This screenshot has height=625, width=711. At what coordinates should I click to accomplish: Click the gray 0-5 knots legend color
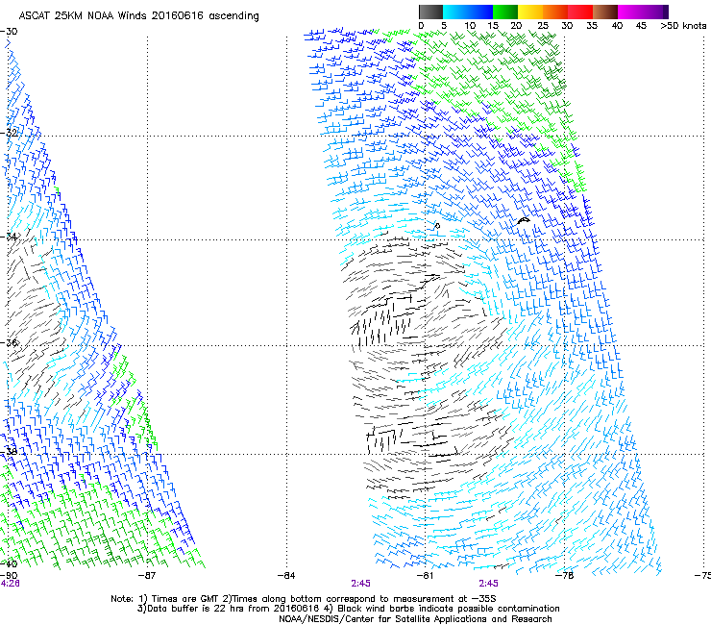[430, 12]
